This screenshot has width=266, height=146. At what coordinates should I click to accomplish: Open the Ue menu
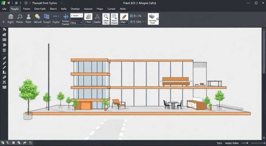coord(4,9)
